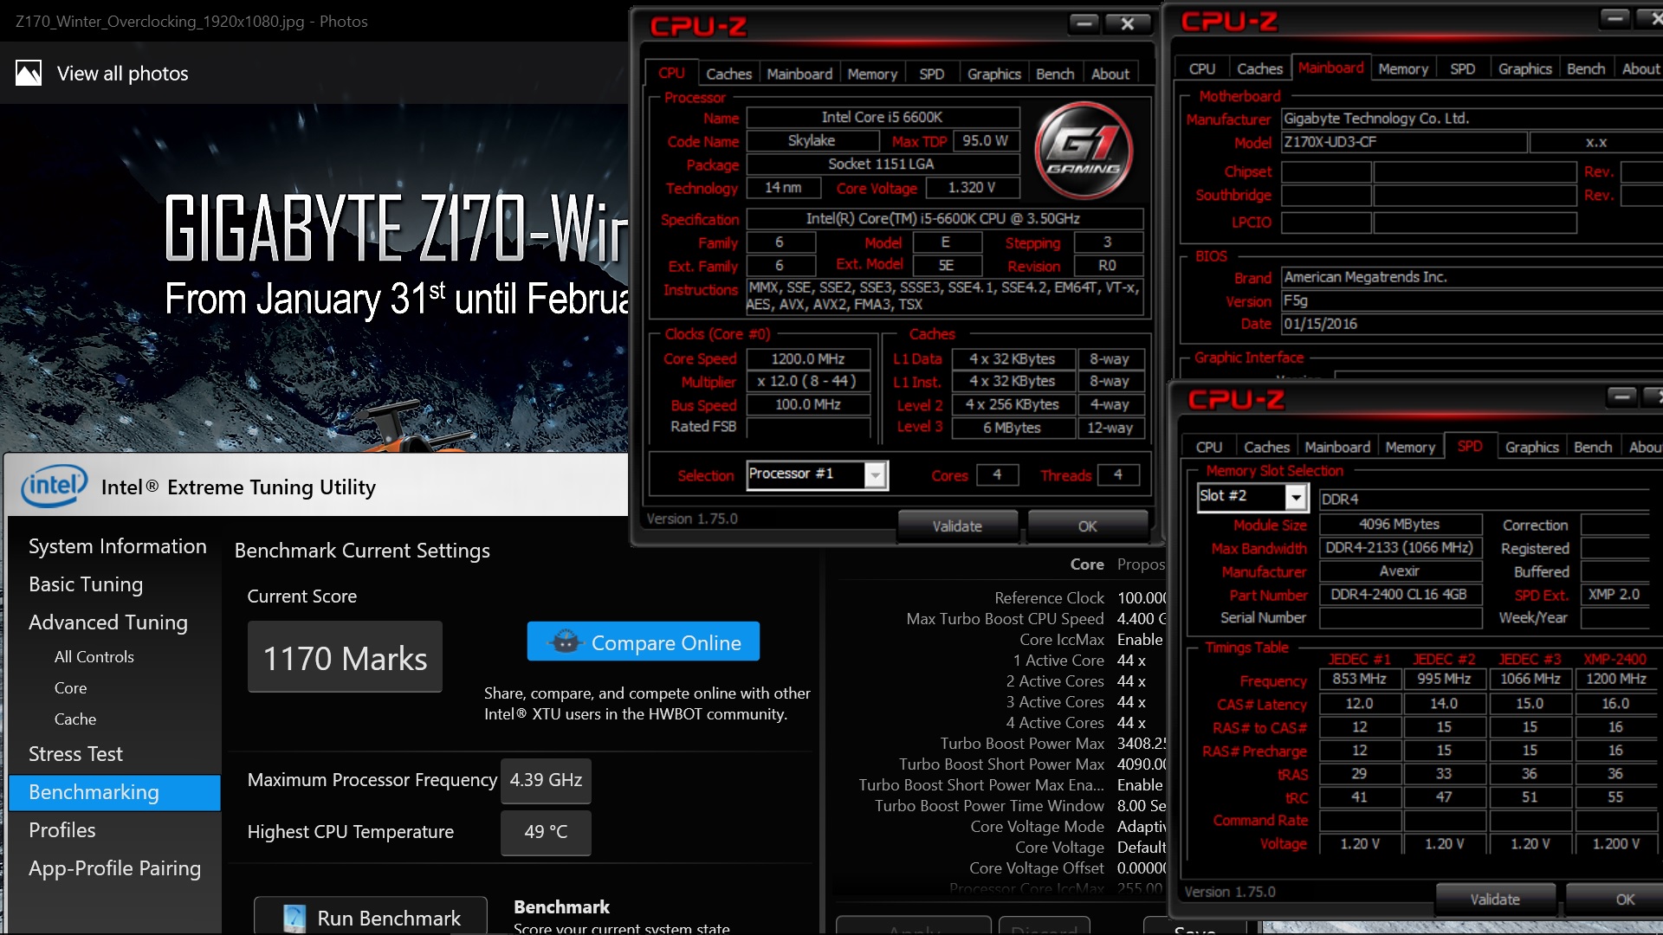Select Memory tab in Mainboard CPU-Z window
This screenshot has height=935, width=1663.
(1403, 68)
